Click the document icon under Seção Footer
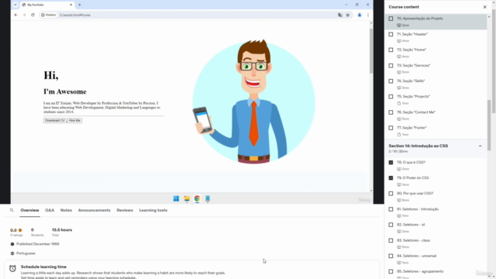The height and width of the screenshot is (279, 496). pyautogui.click(x=399, y=135)
